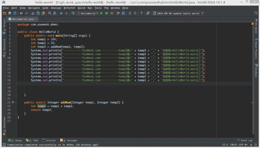Open the File menu
This screenshot has height=148, width=260.
tap(6, 8)
